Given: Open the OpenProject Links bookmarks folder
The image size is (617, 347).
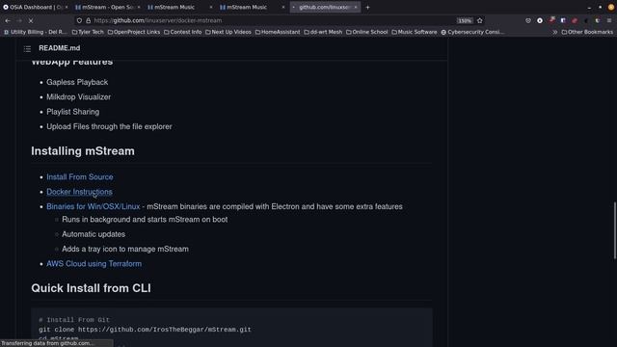Looking at the screenshot, I should point(134,32).
